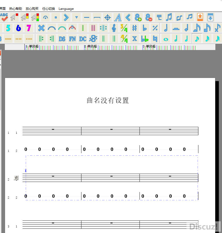222x233 pixels.
Task: Choose the x-shaped notehead note
Action: coord(217,28)
